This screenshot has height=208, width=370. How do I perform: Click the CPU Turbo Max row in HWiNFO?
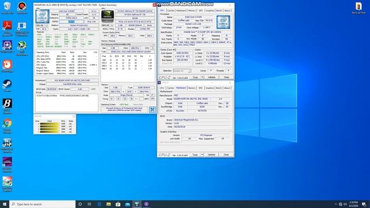(66, 62)
